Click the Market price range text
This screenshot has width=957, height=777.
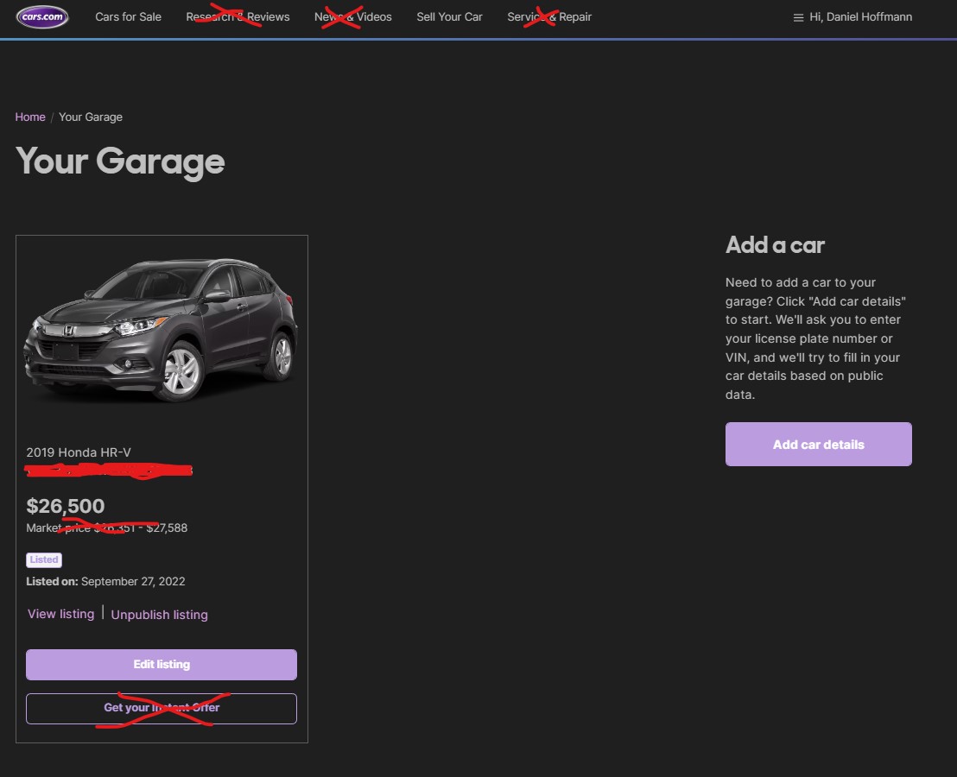click(x=107, y=528)
